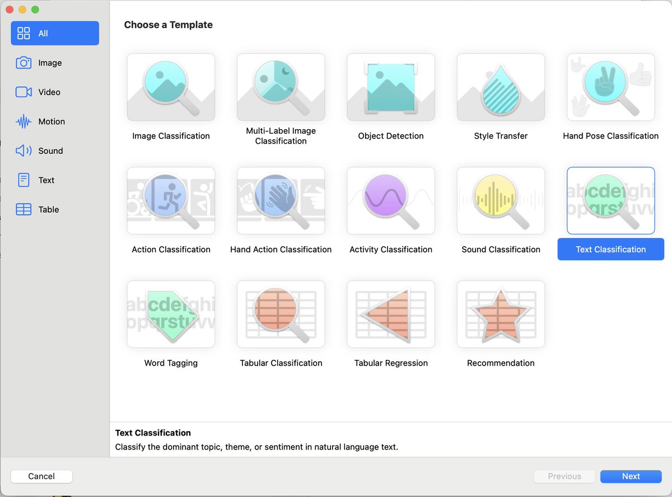This screenshot has height=497, width=672.
Task: Click the Object Detection label text
Action: (x=391, y=136)
